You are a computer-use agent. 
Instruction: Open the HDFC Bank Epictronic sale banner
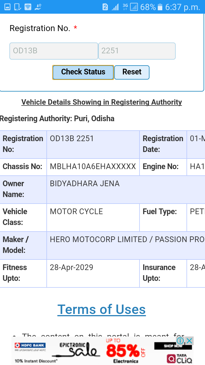click(102, 351)
